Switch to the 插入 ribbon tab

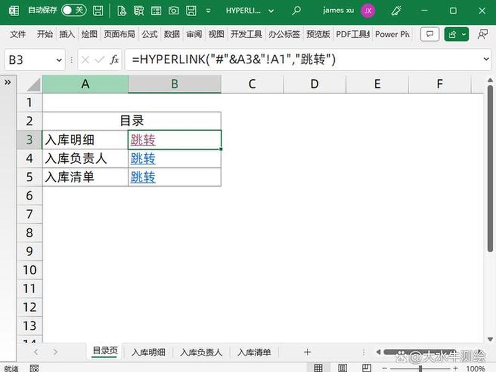tap(67, 34)
